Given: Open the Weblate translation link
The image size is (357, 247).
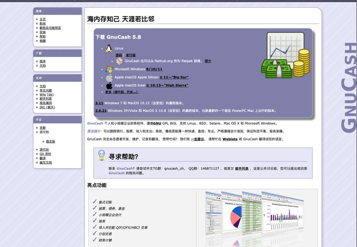Looking at the screenshot, I should 230,139.
